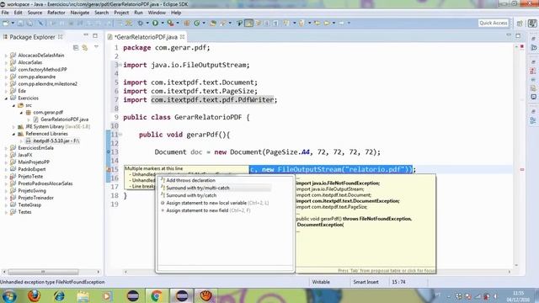Click the Open Perspective icon

[520, 24]
